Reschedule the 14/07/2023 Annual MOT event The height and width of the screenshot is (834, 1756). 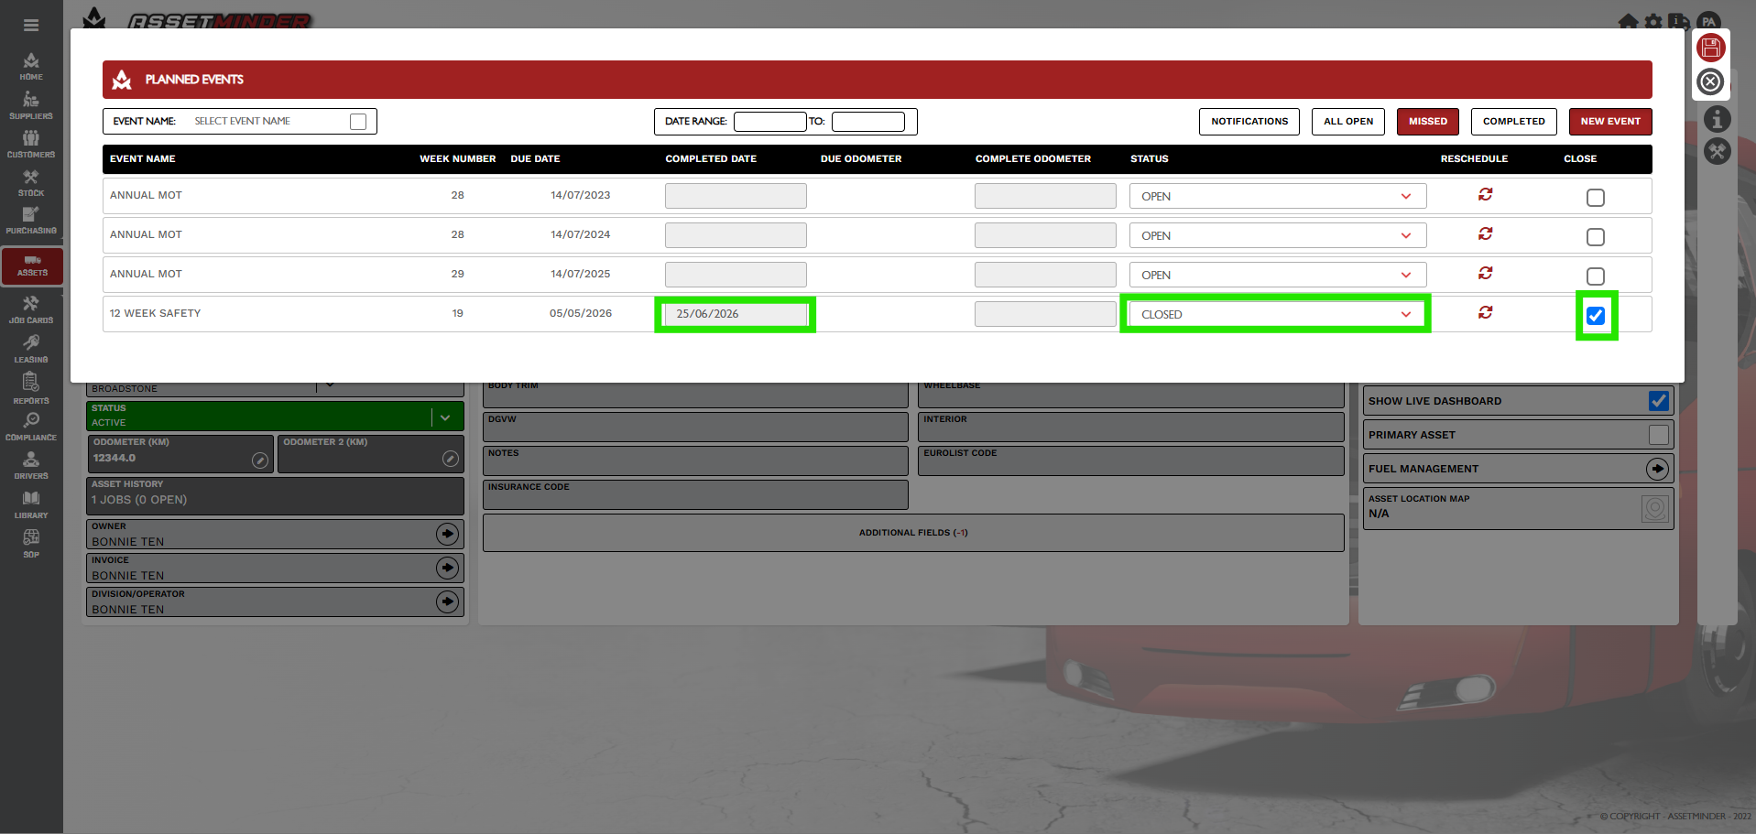pyautogui.click(x=1485, y=195)
